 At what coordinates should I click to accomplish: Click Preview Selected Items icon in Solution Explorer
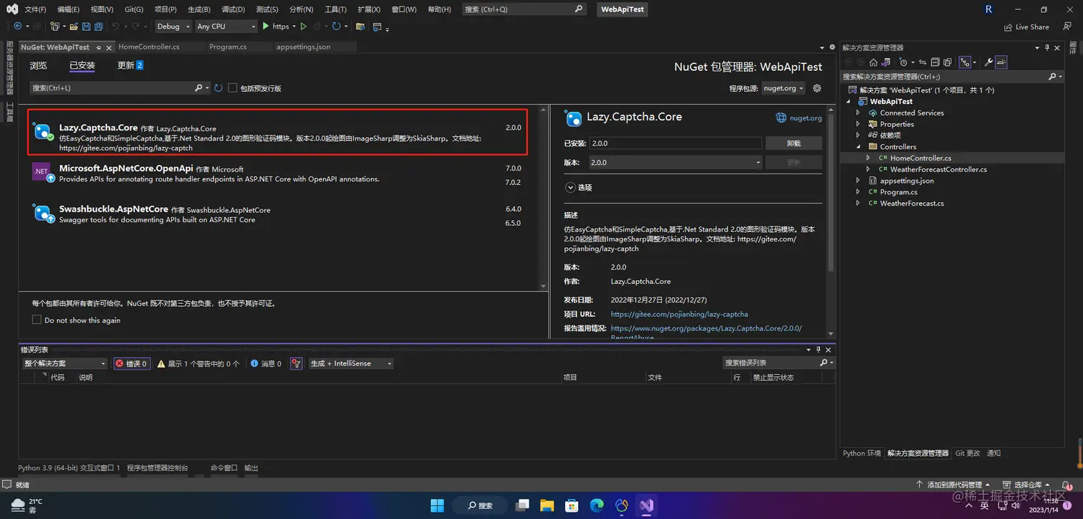point(1001,62)
